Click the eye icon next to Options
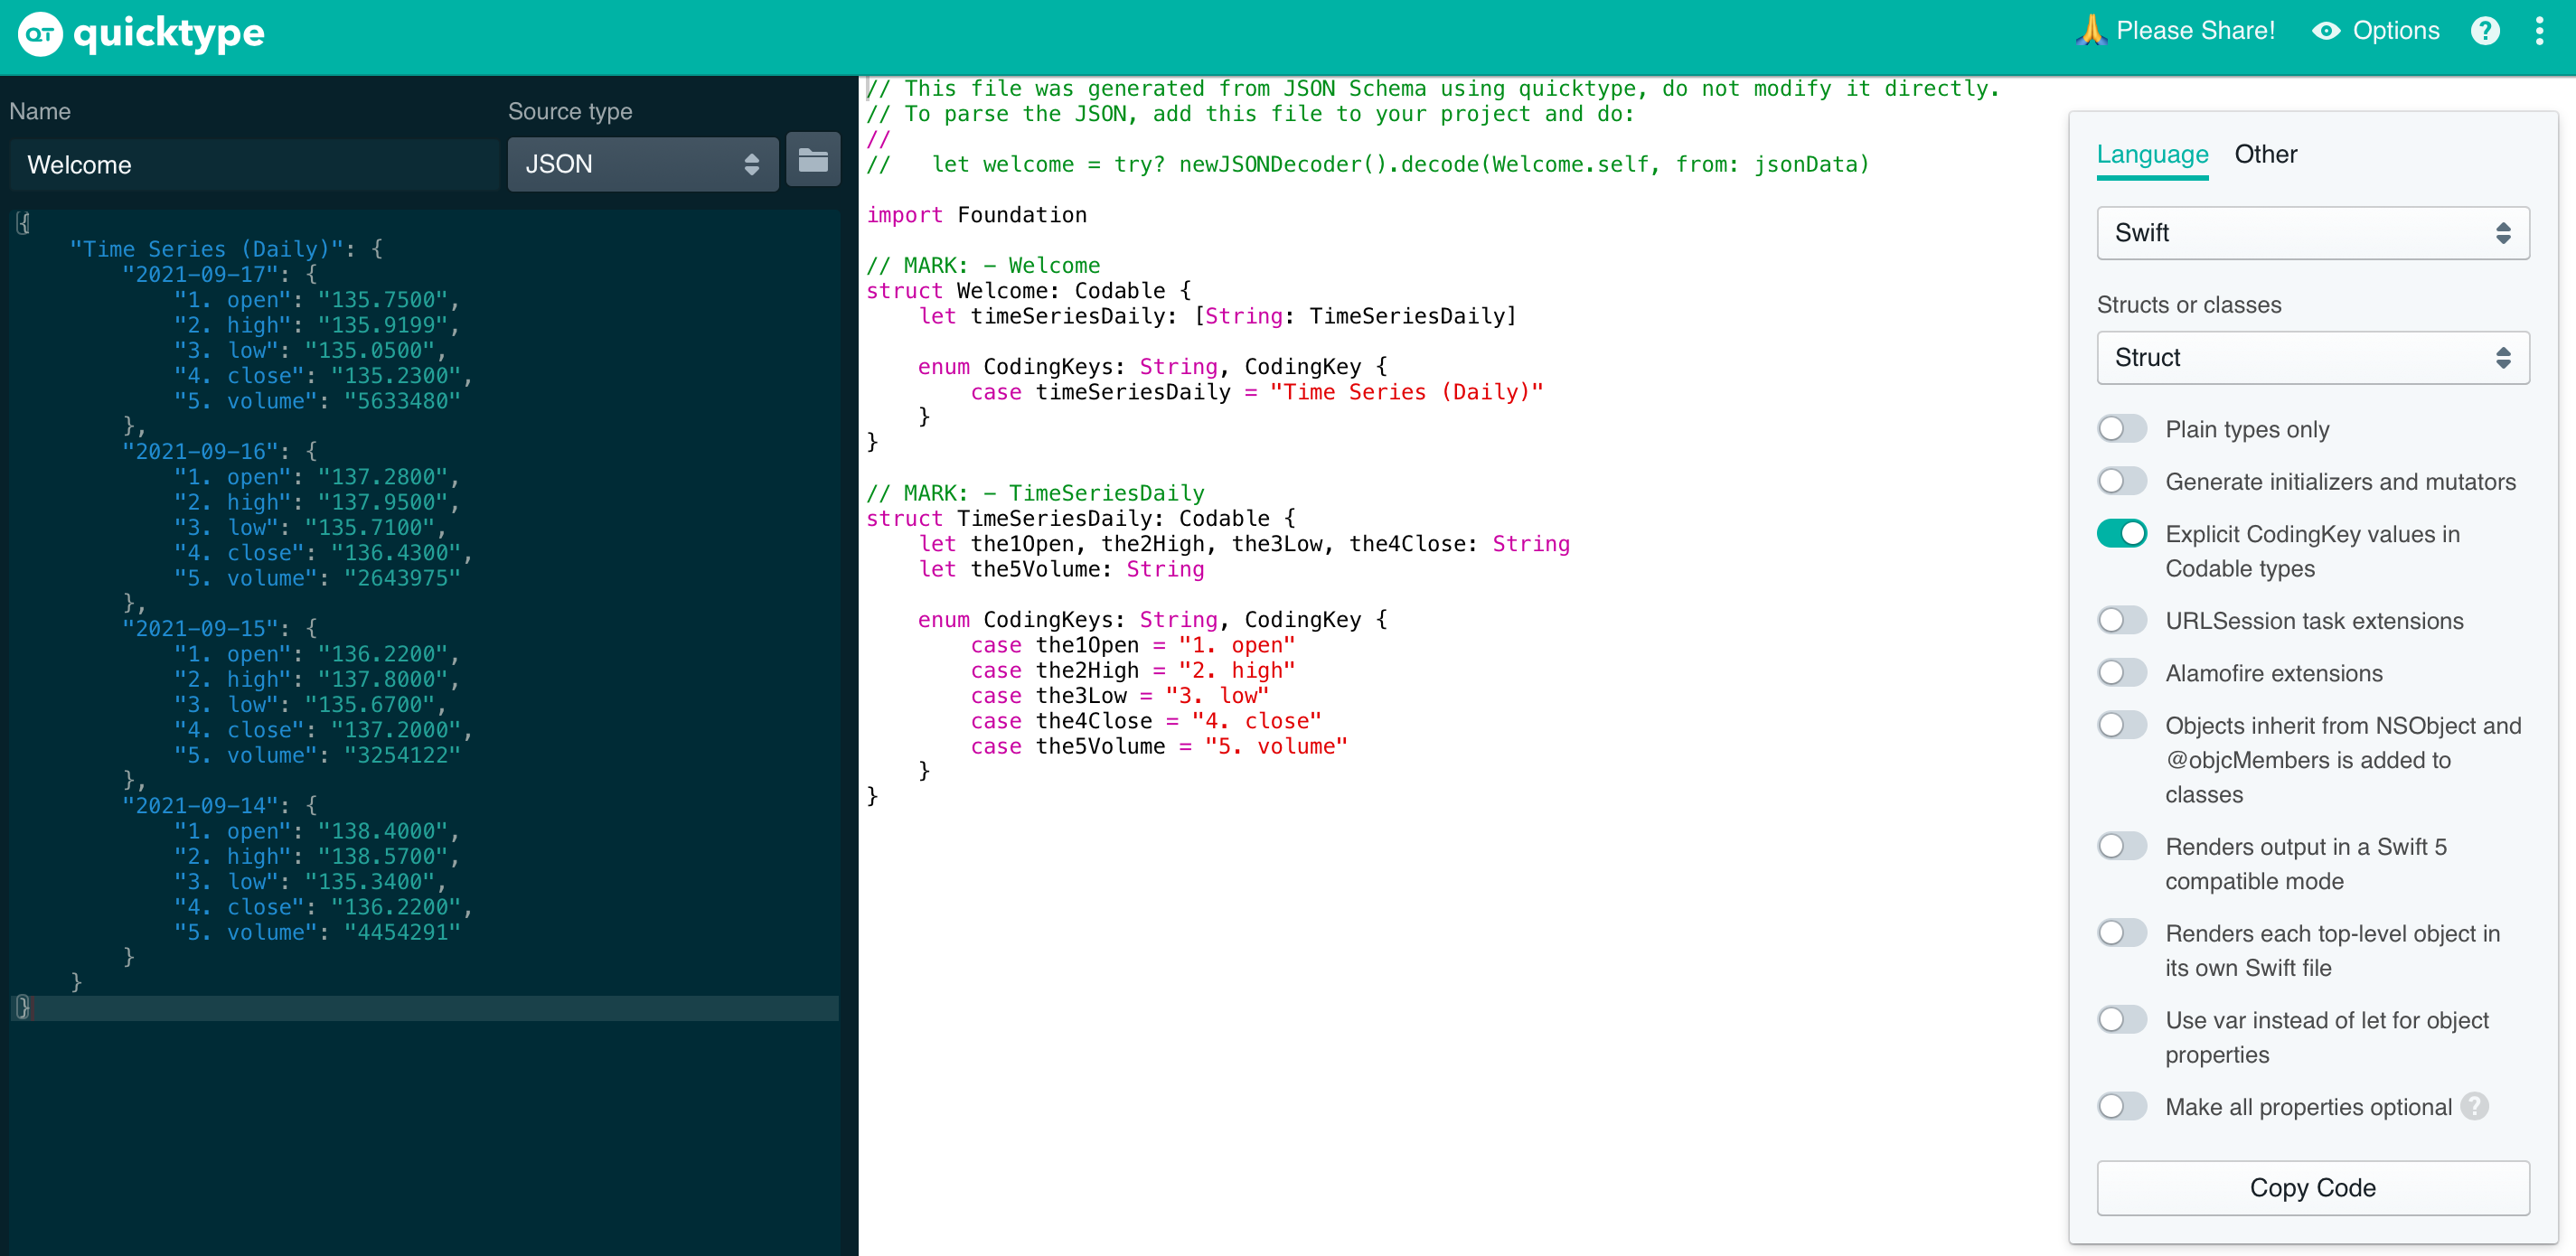This screenshot has width=2576, height=1256. pos(2326,31)
